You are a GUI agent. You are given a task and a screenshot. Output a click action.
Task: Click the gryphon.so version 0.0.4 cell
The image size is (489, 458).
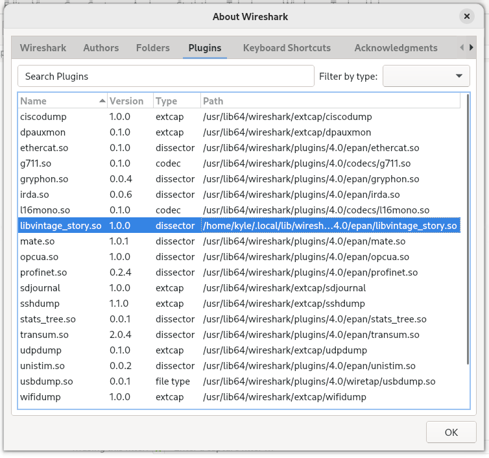(x=130, y=179)
